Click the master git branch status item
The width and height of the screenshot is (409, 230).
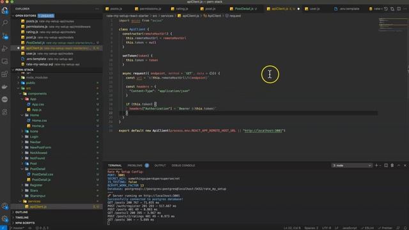[17, 228]
